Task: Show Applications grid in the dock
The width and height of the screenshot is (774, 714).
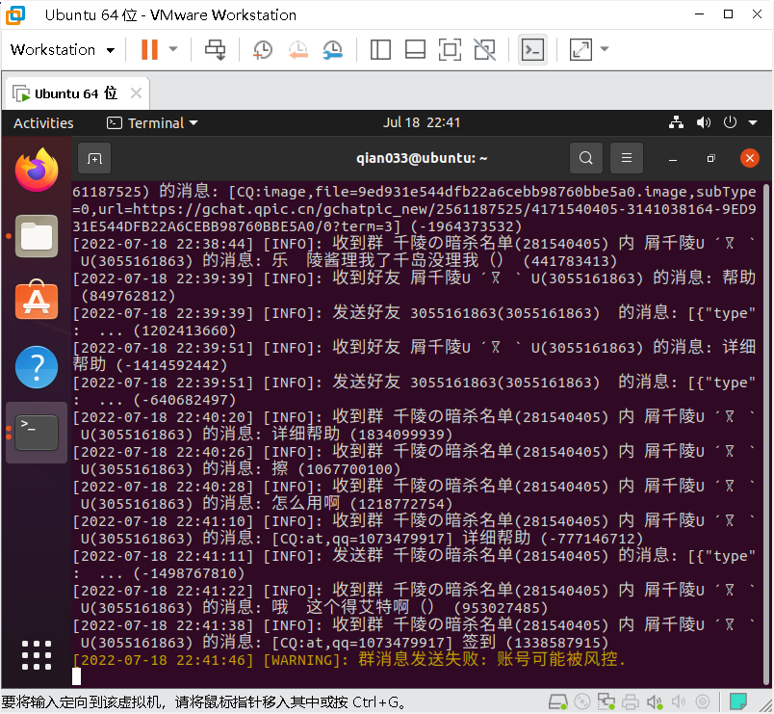Action: click(x=37, y=655)
